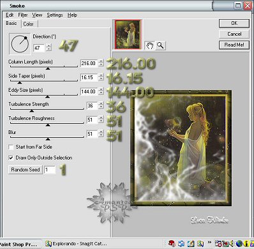
Task: Switch to the Color tab
Action: (x=29, y=24)
